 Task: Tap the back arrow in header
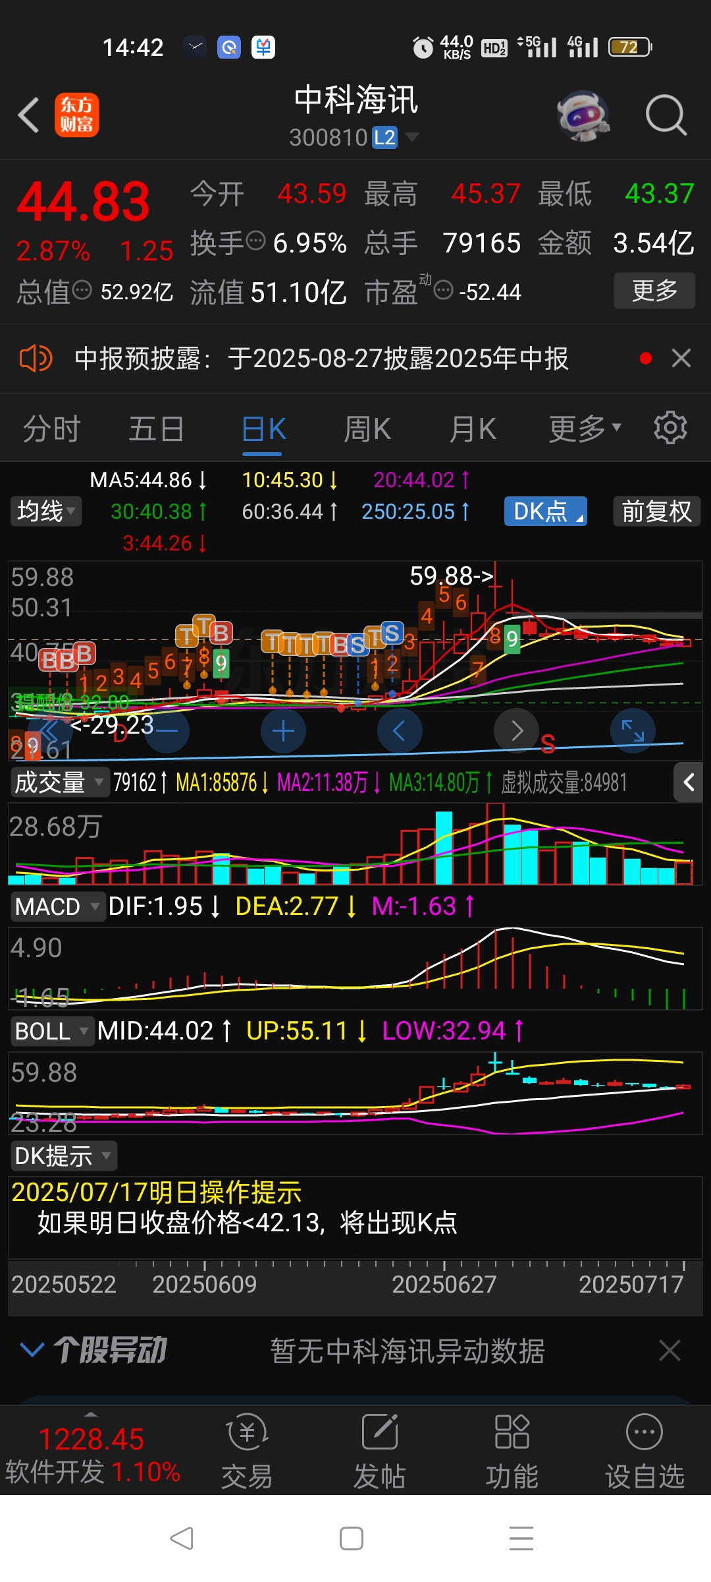point(29,115)
